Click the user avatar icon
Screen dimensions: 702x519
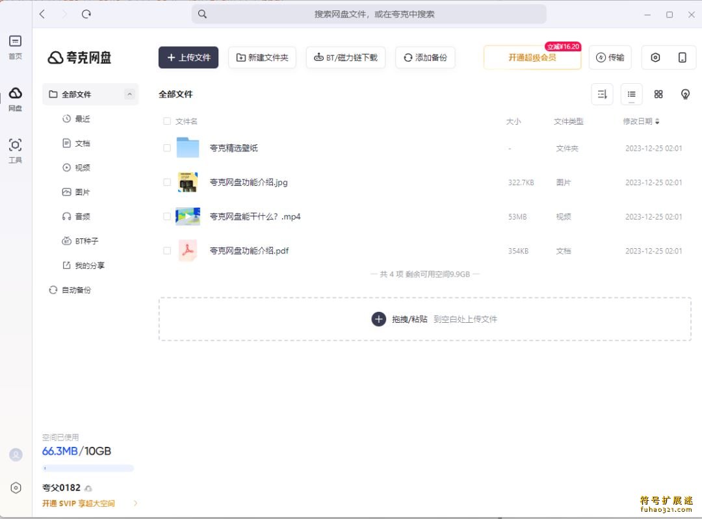(16, 455)
